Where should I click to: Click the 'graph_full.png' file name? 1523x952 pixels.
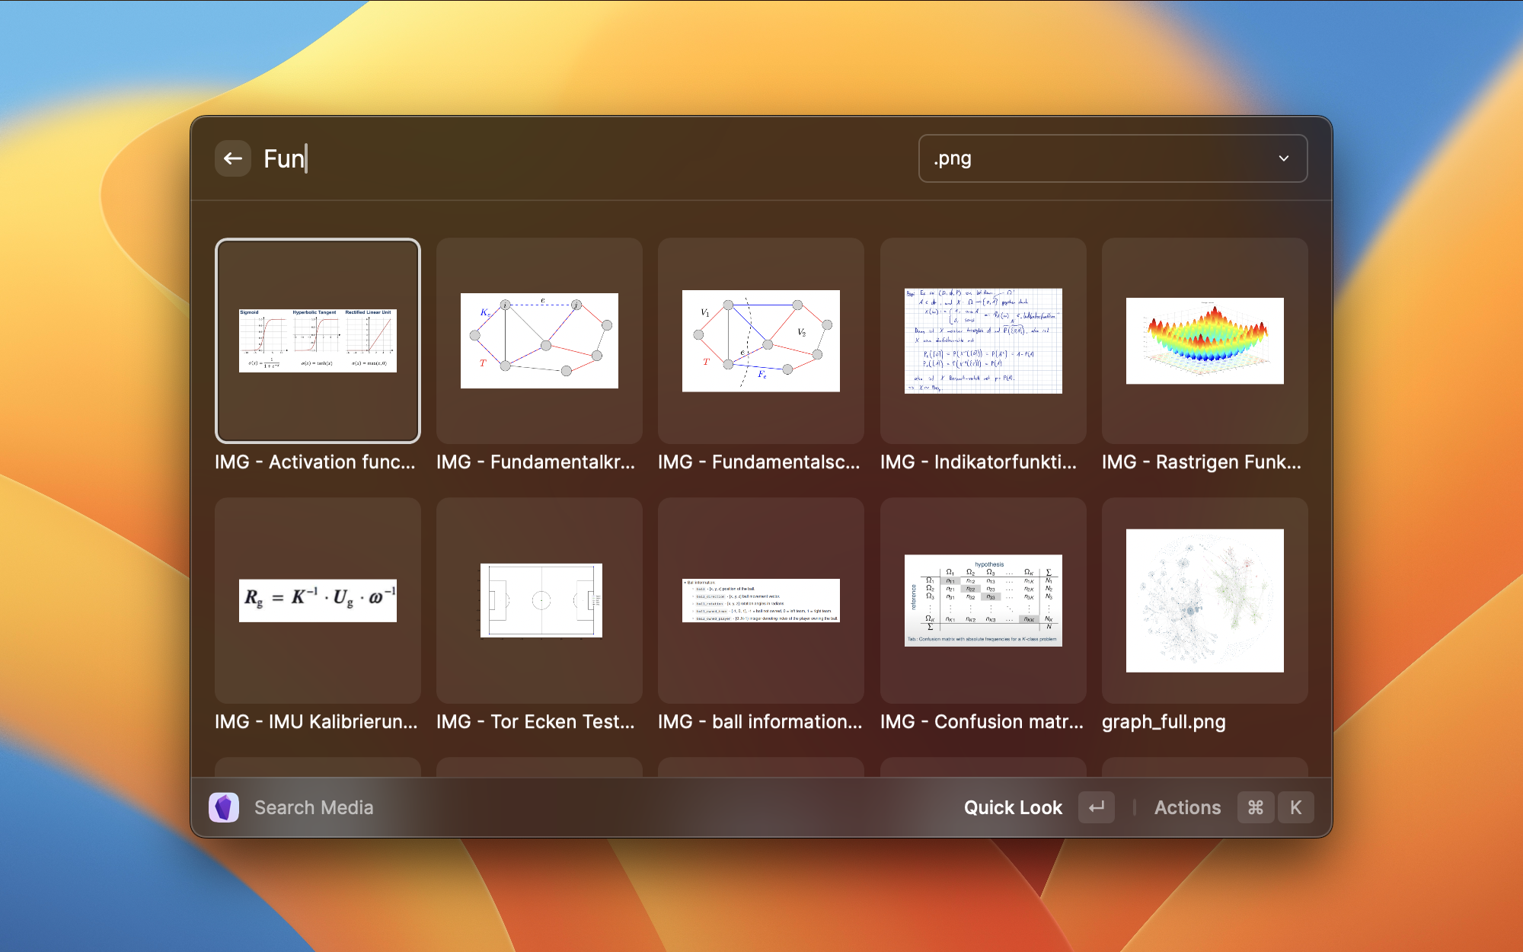[x=1164, y=722]
